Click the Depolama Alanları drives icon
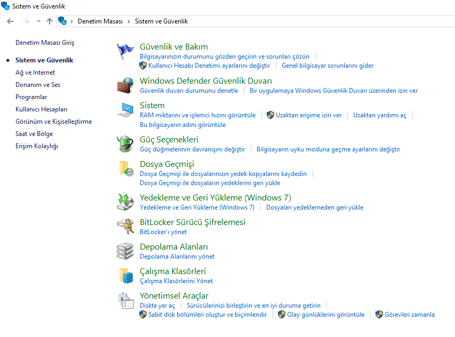This screenshot has width=455, height=337. tap(125, 251)
